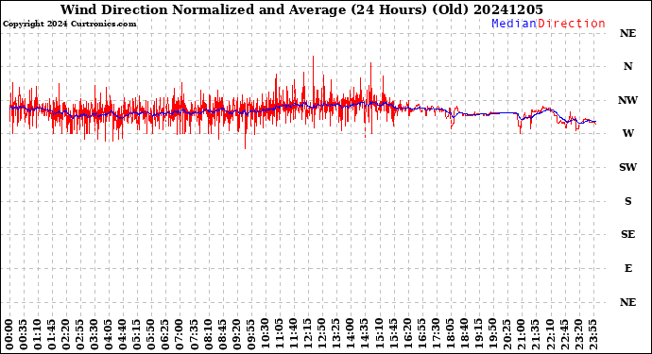
Task: Click the '14:00' time axis label
Action: click(350, 334)
